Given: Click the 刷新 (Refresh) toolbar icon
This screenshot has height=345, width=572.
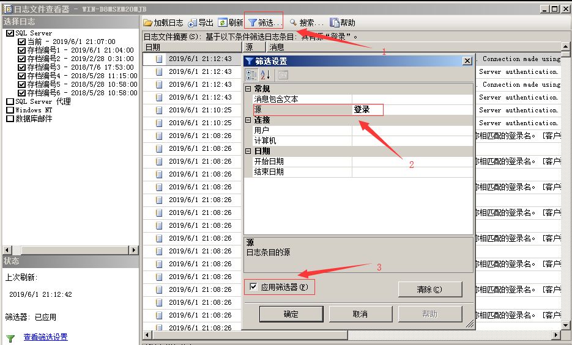Looking at the screenshot, I should click(x=223, y=23).
